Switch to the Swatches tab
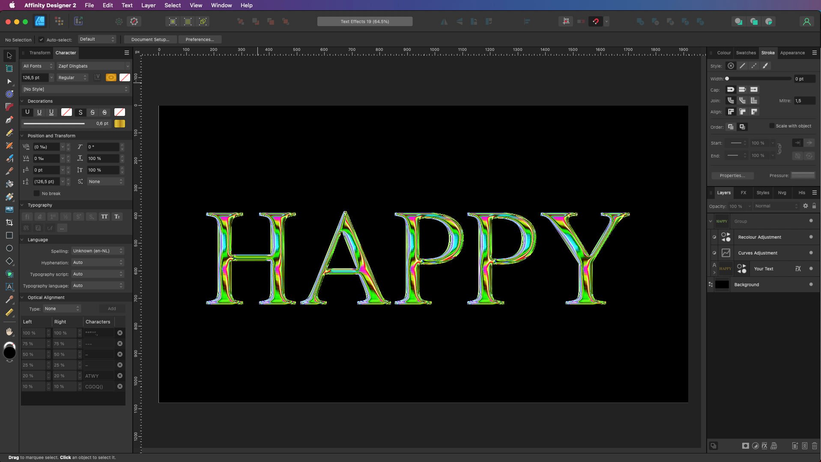Image resolution: width=821 pixels, height=462 pixels. tap(746, 53)
